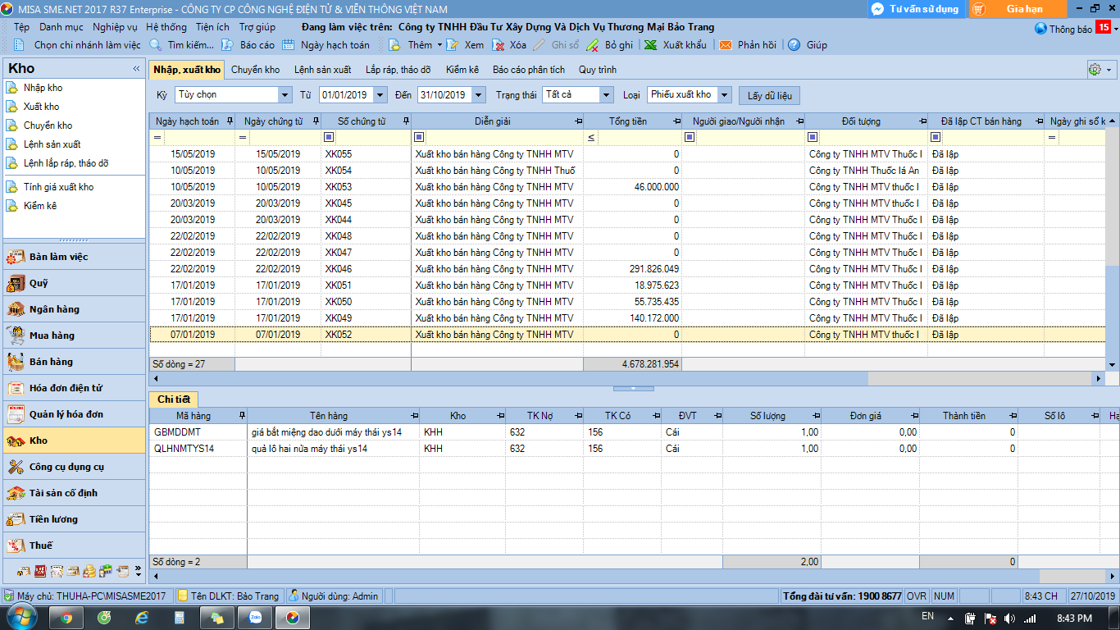Click the Số chứng từ filter icon
Image resolution: width=1120 pixels, height=630 pixels.
click(329, 138)
